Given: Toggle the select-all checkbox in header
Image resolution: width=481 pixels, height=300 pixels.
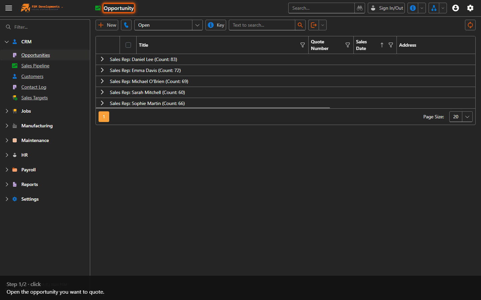Looking at the screenshot, I should (x=128, y=45).
